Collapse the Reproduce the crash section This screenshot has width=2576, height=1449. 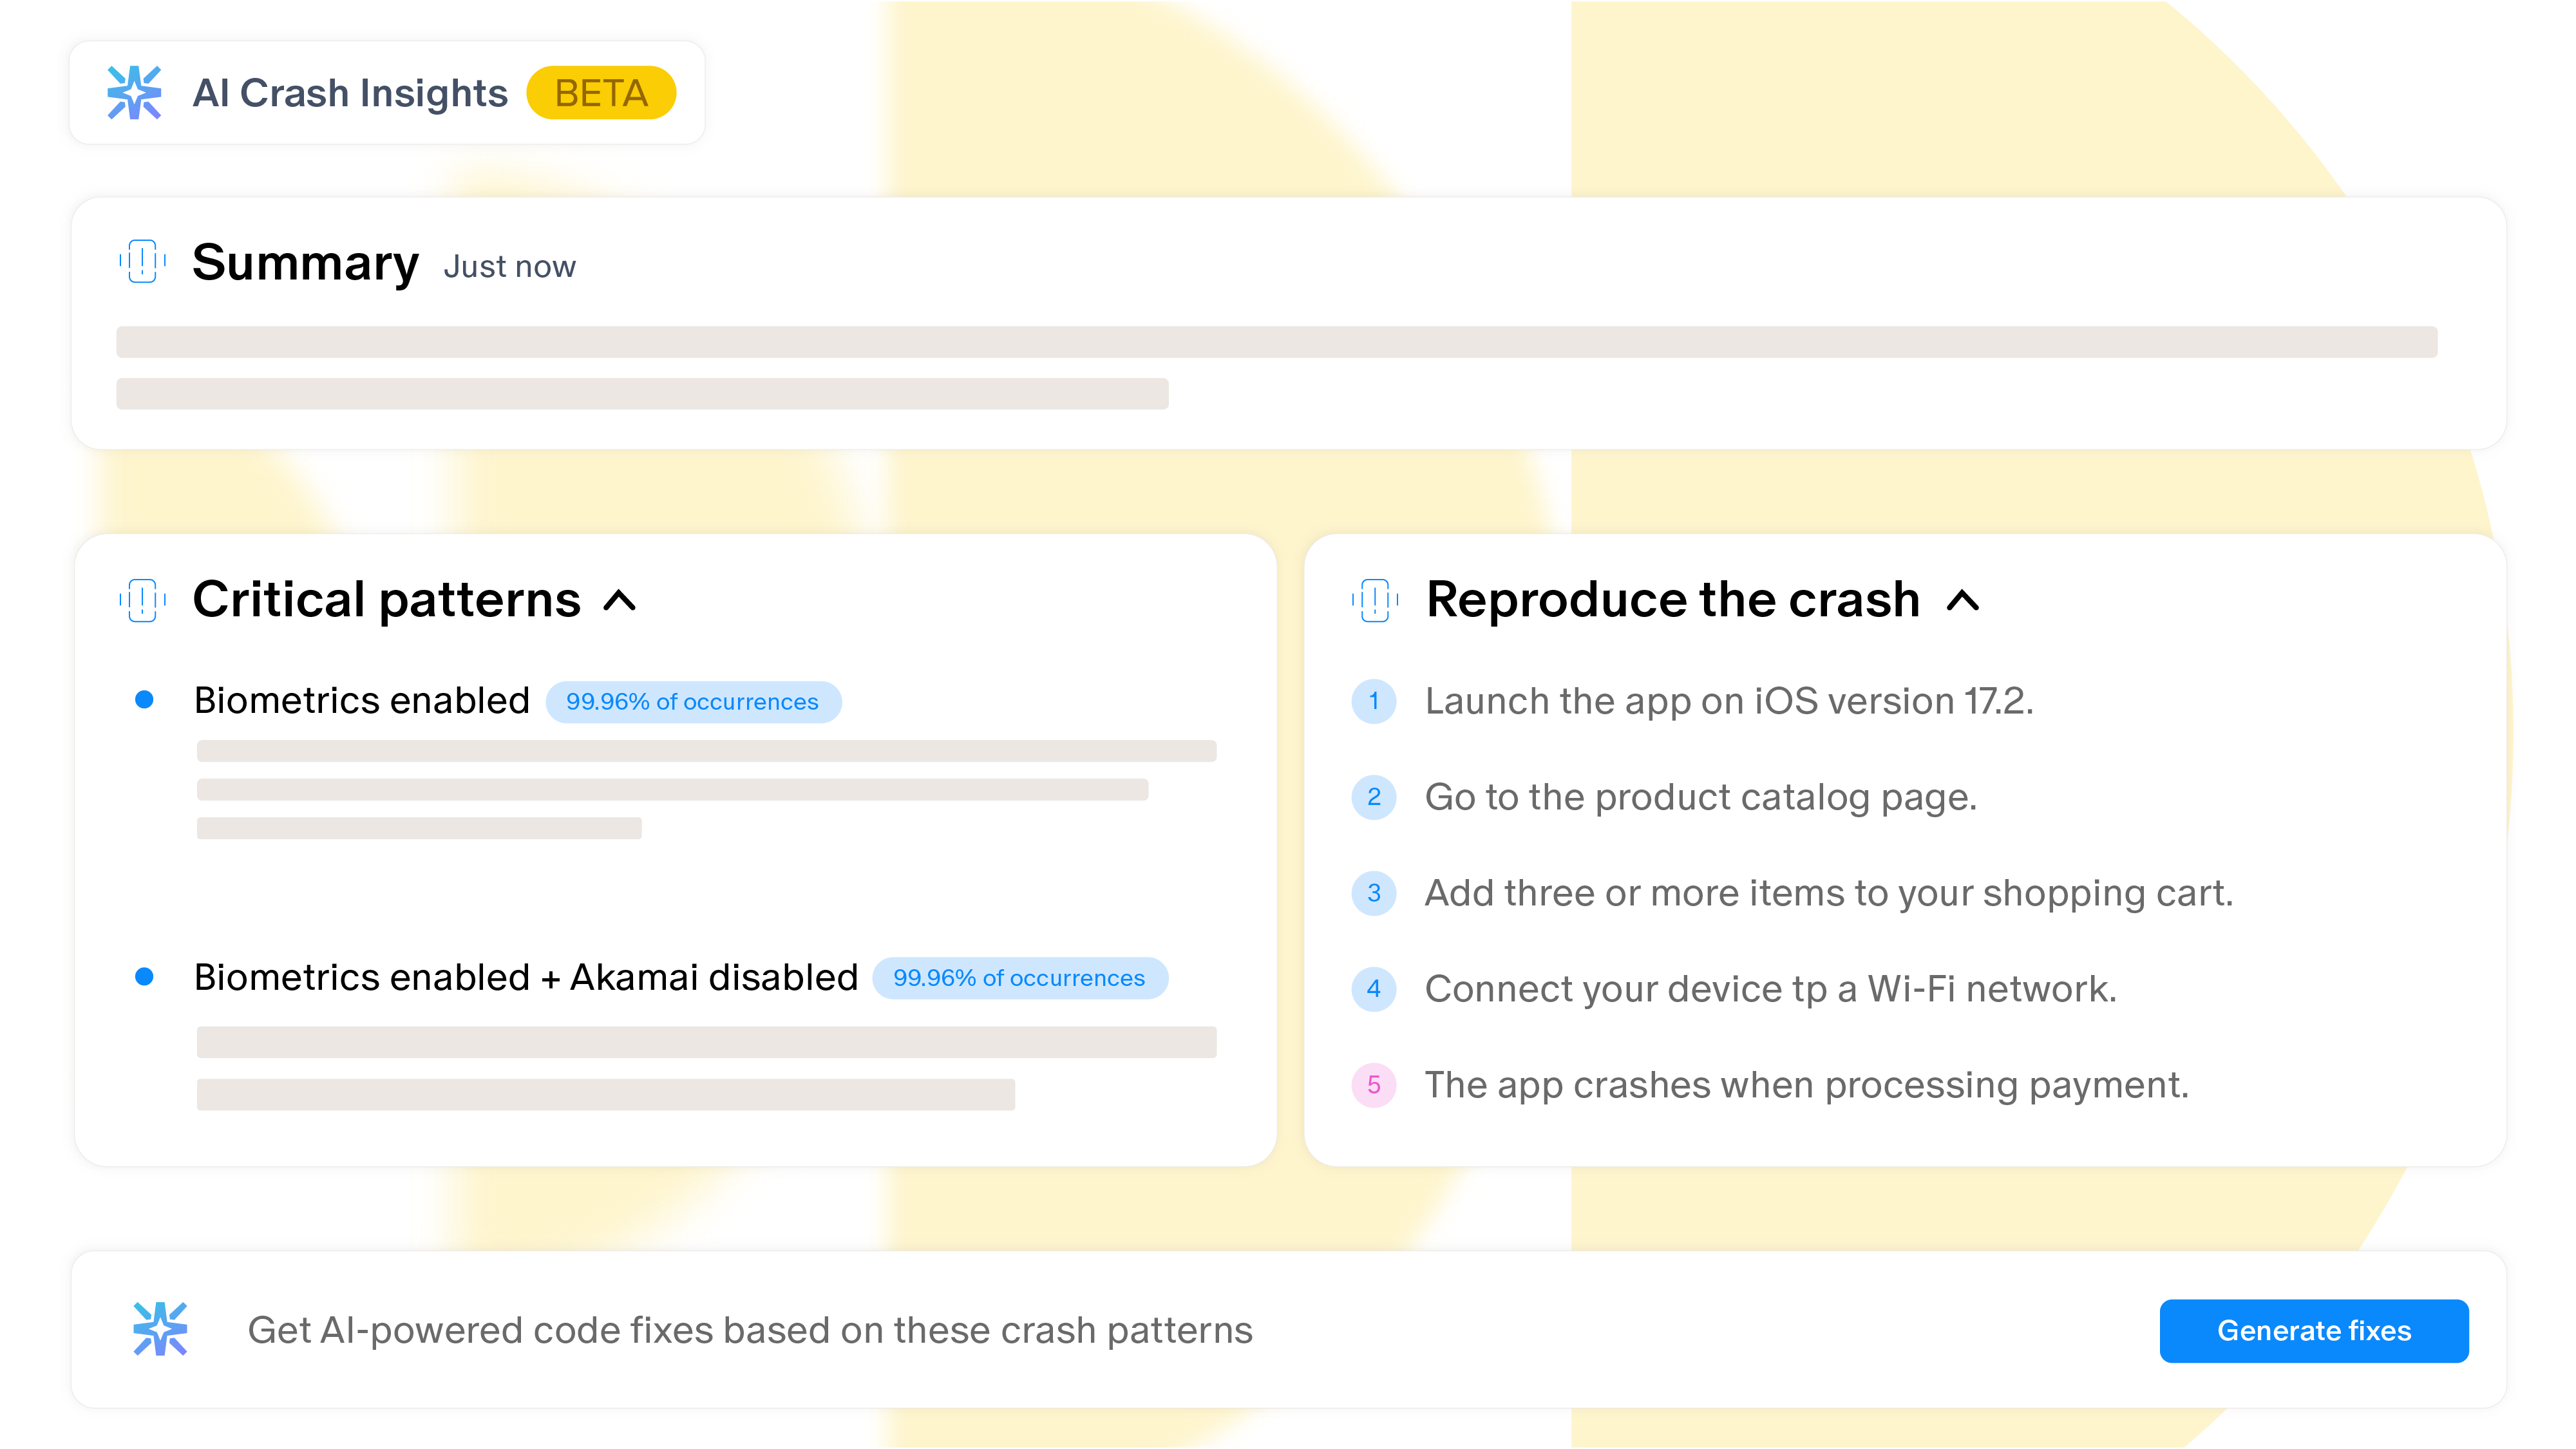(x=1963, y=601)
